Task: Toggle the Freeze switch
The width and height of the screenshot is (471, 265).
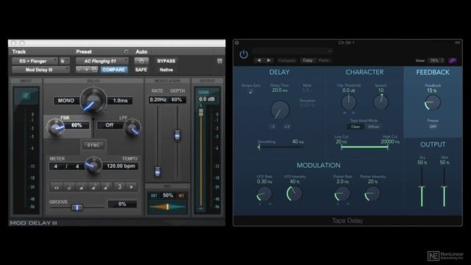Action: (433, 127)
